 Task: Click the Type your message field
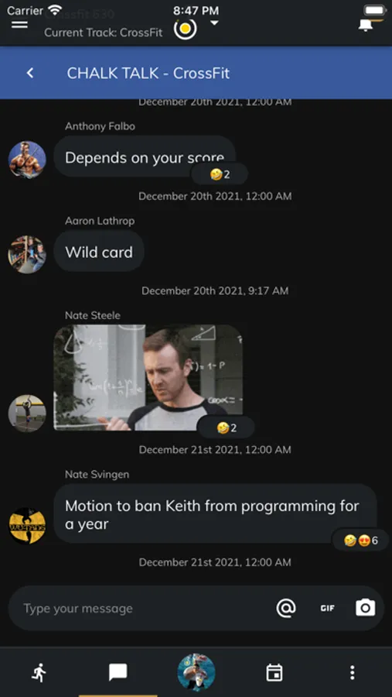[142, 608]
